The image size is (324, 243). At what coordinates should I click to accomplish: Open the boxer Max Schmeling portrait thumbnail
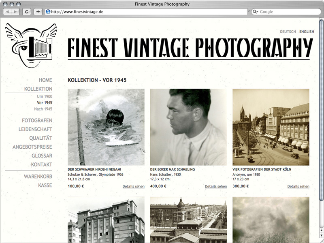(188, 127)
